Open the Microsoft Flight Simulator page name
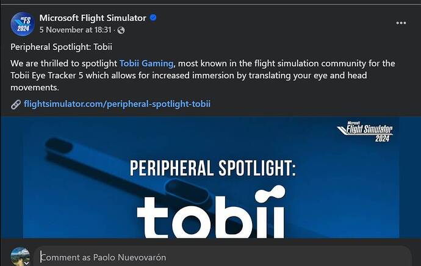 pos(93,18)
